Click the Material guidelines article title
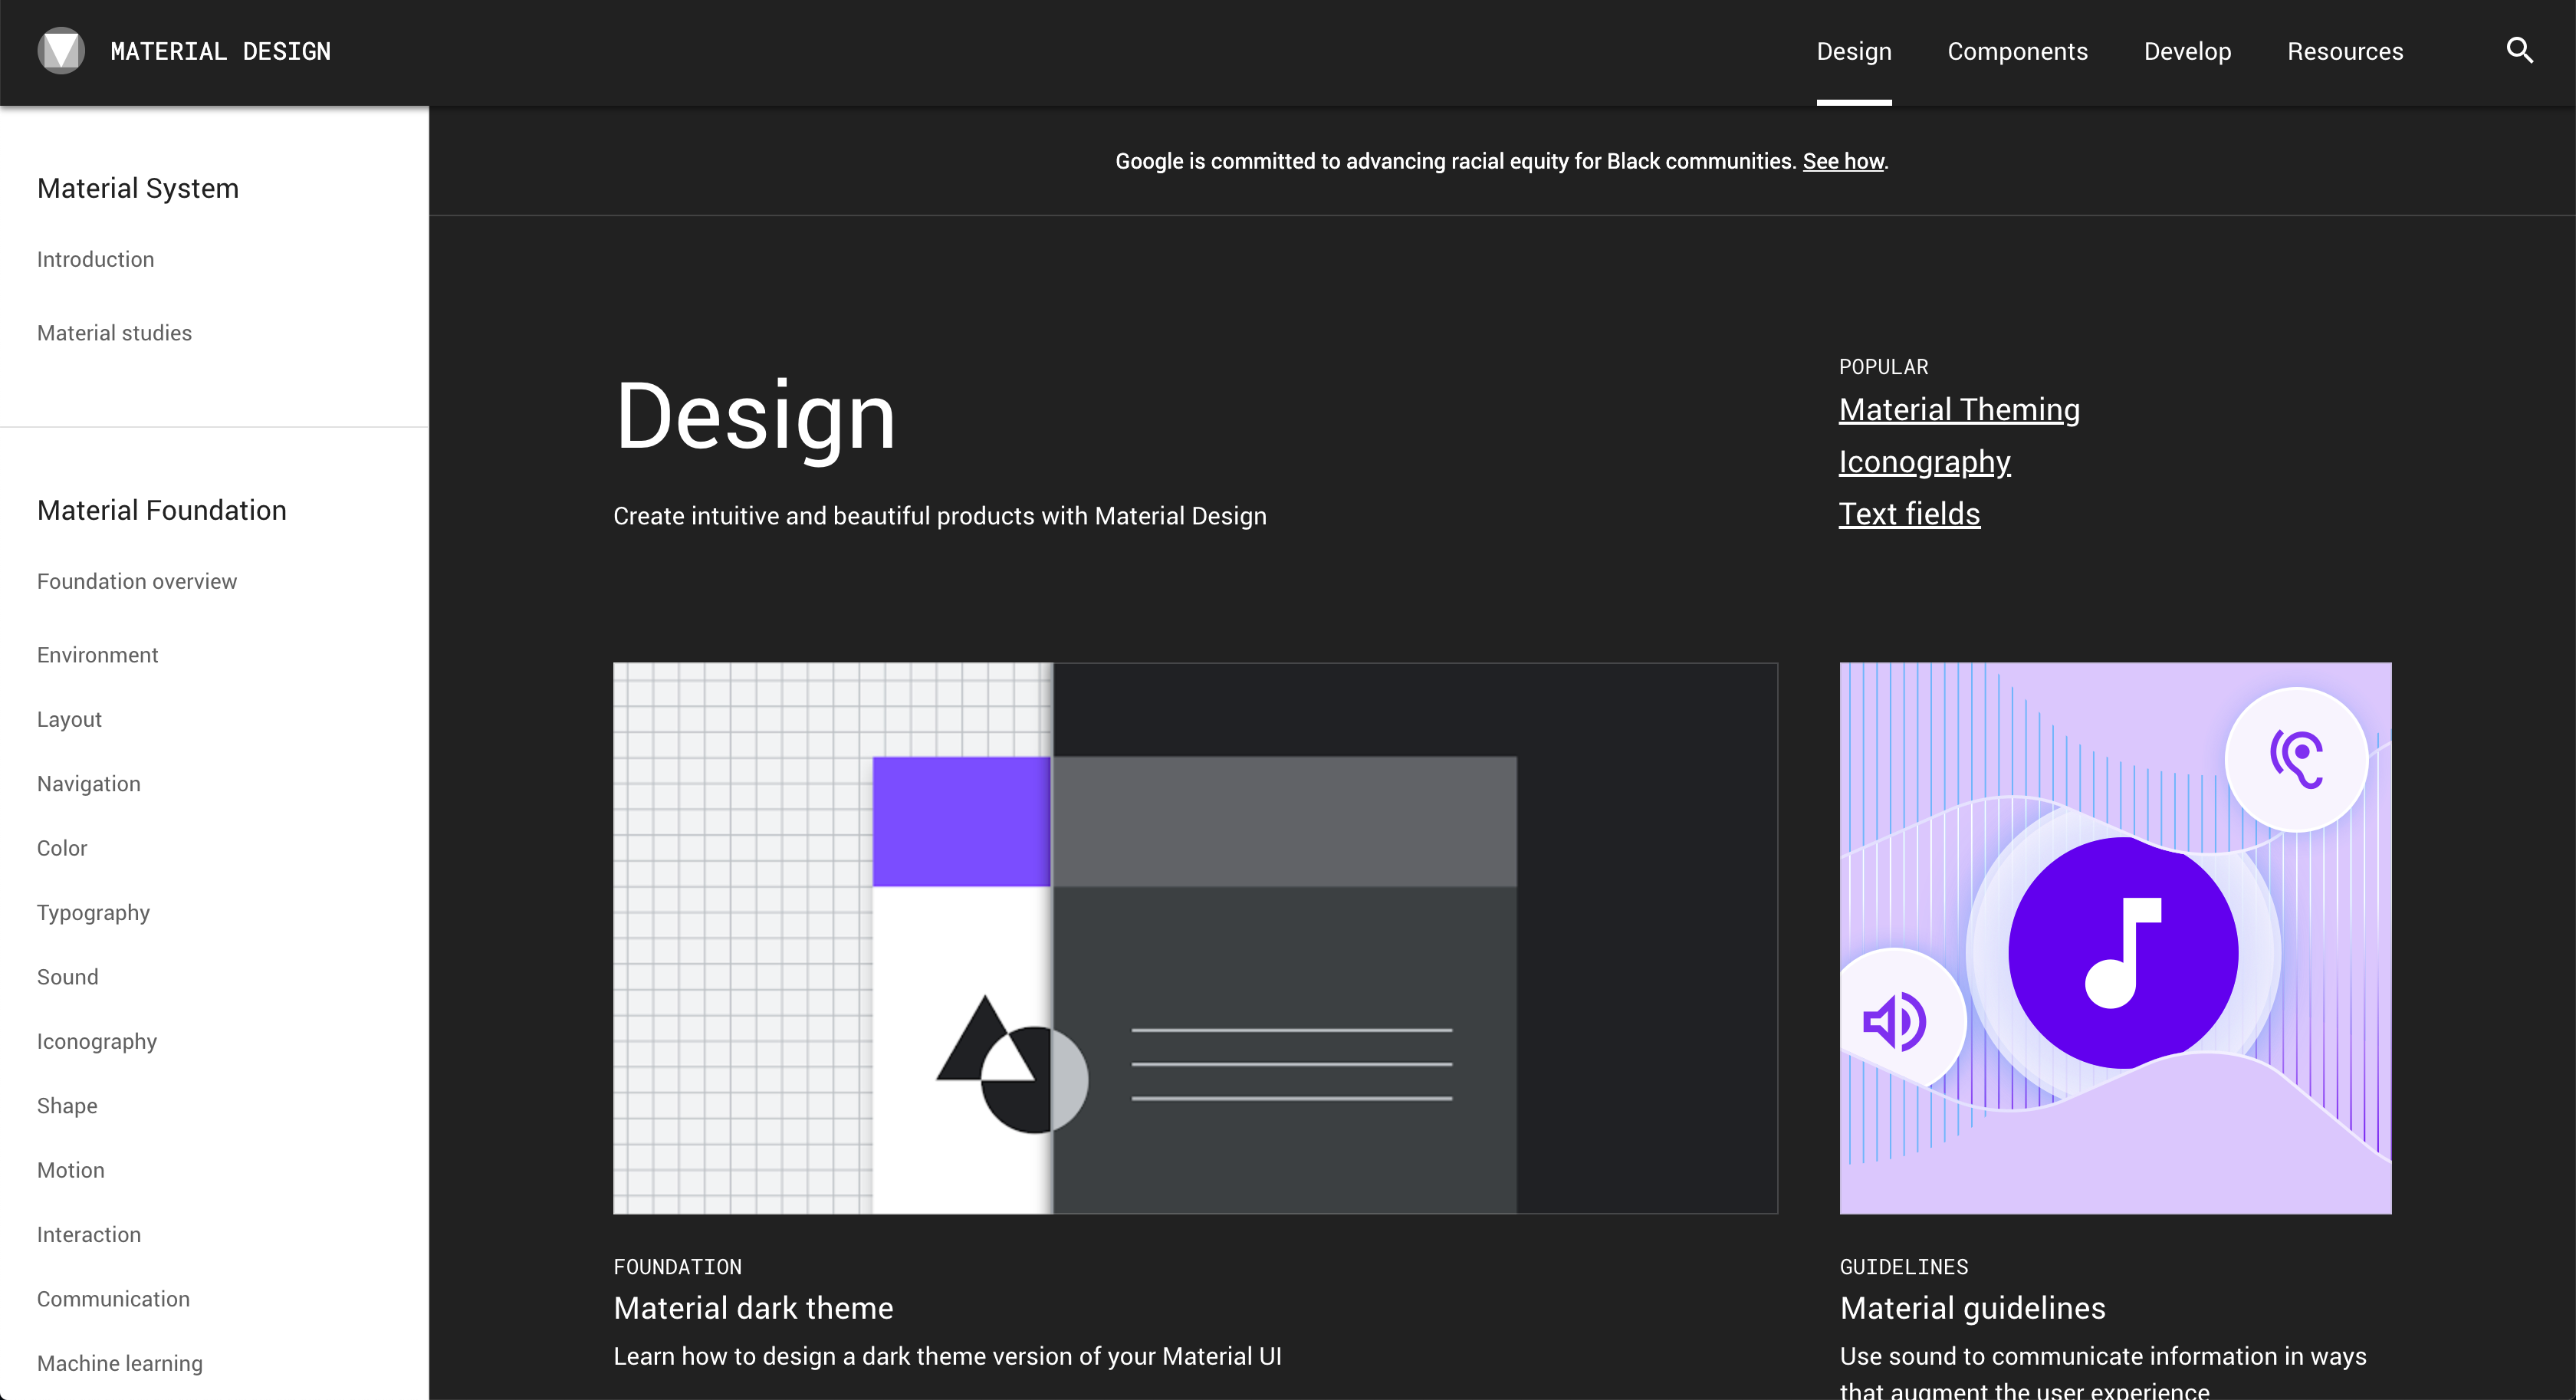 (1972, 1308)
